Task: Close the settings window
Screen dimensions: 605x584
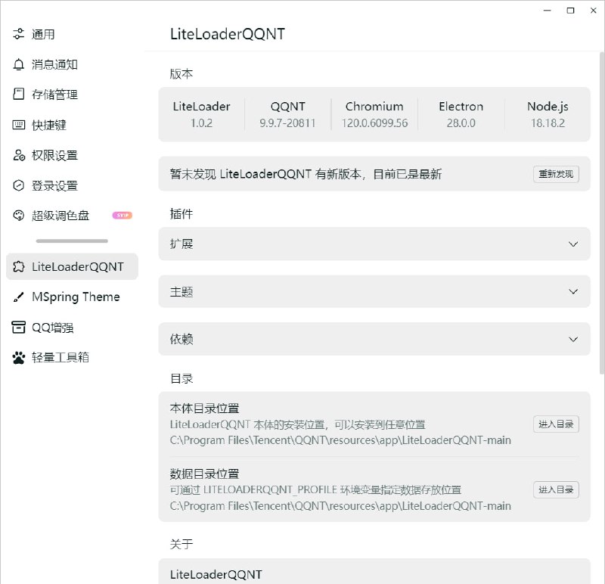Action: (594, 11)
